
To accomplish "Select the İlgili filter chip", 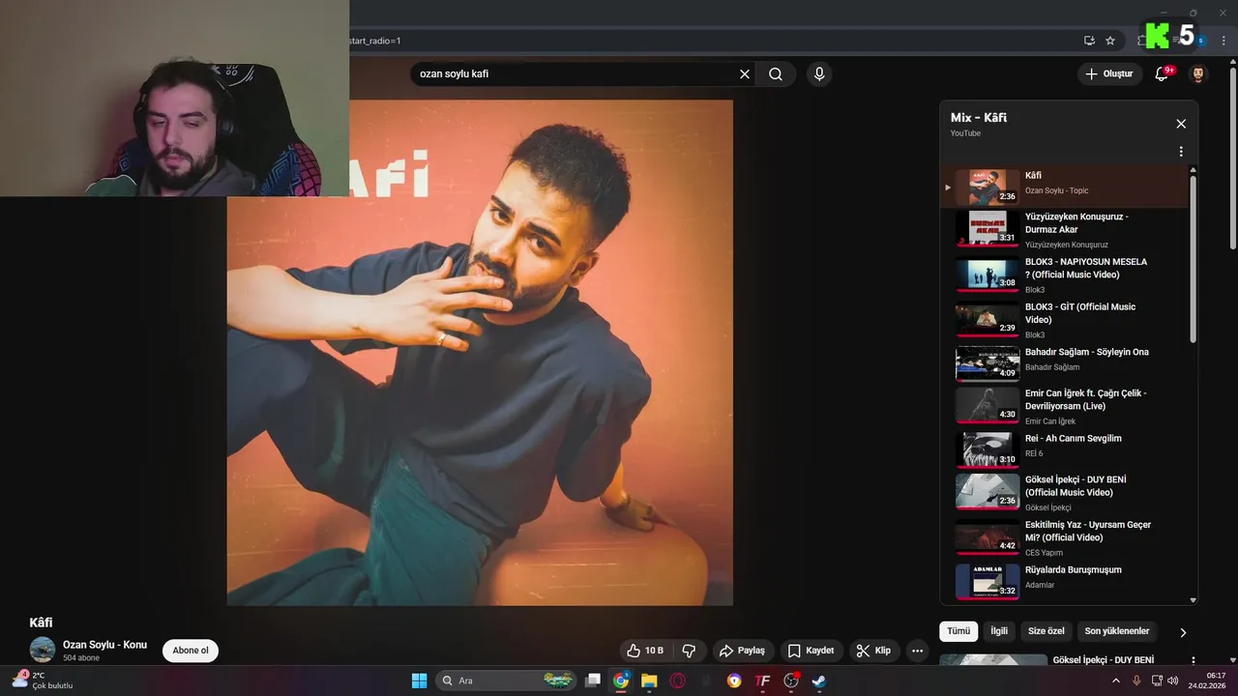I will (999, 631).
